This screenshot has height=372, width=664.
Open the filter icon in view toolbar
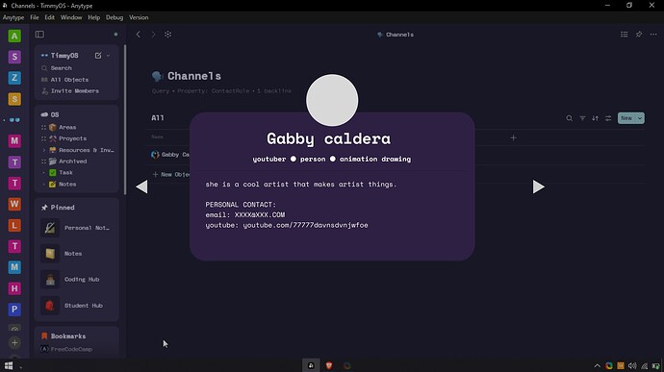coord(582,118)
